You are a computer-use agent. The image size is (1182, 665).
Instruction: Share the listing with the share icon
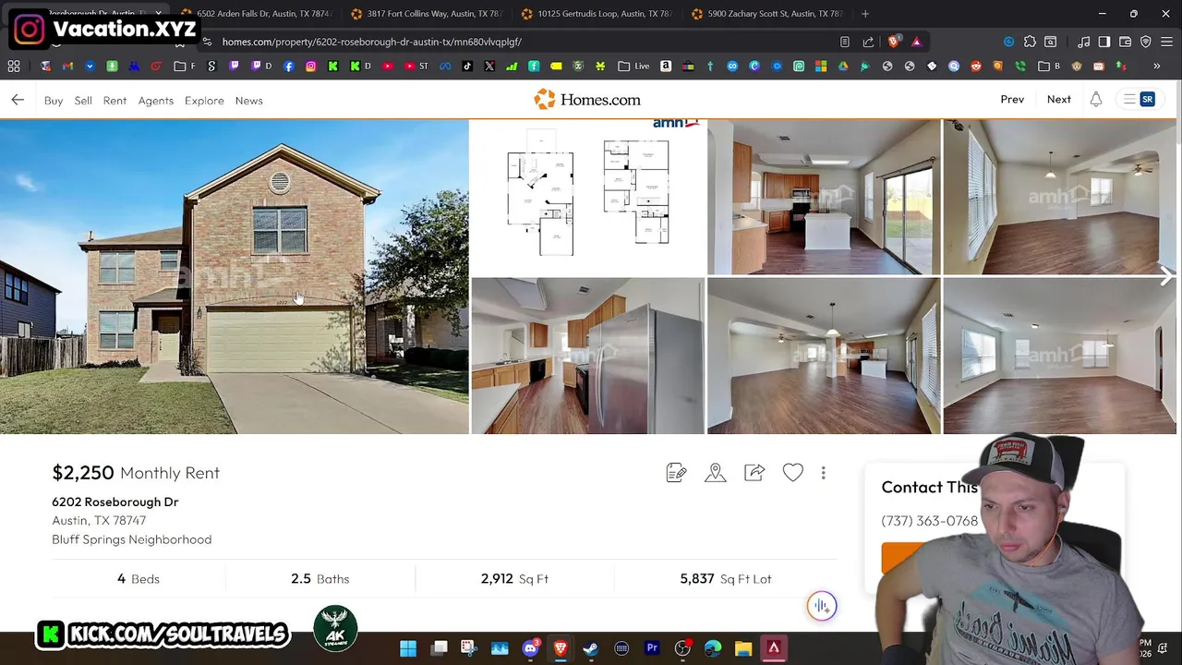[x=754, y=473]
